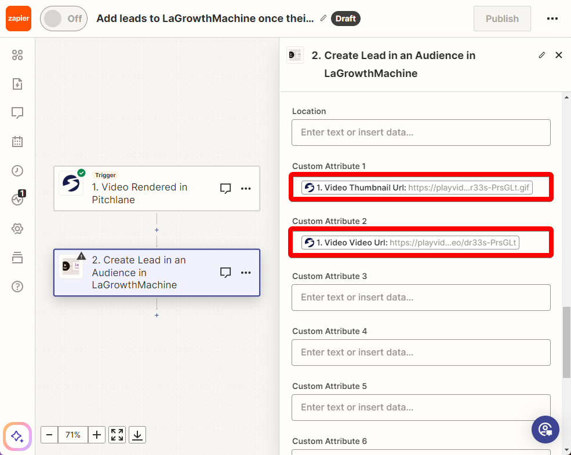Click the Custom Attribute 4 input field
Image resolution: width=571 pixels, height=455 pixels.
click(x=421, y=353)
